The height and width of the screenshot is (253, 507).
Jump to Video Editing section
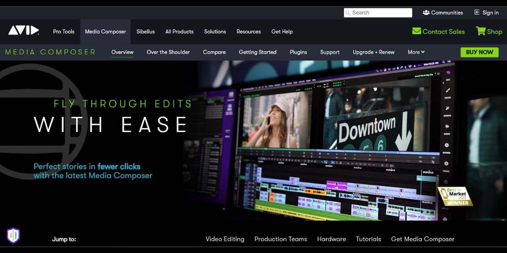click(225, 239)
